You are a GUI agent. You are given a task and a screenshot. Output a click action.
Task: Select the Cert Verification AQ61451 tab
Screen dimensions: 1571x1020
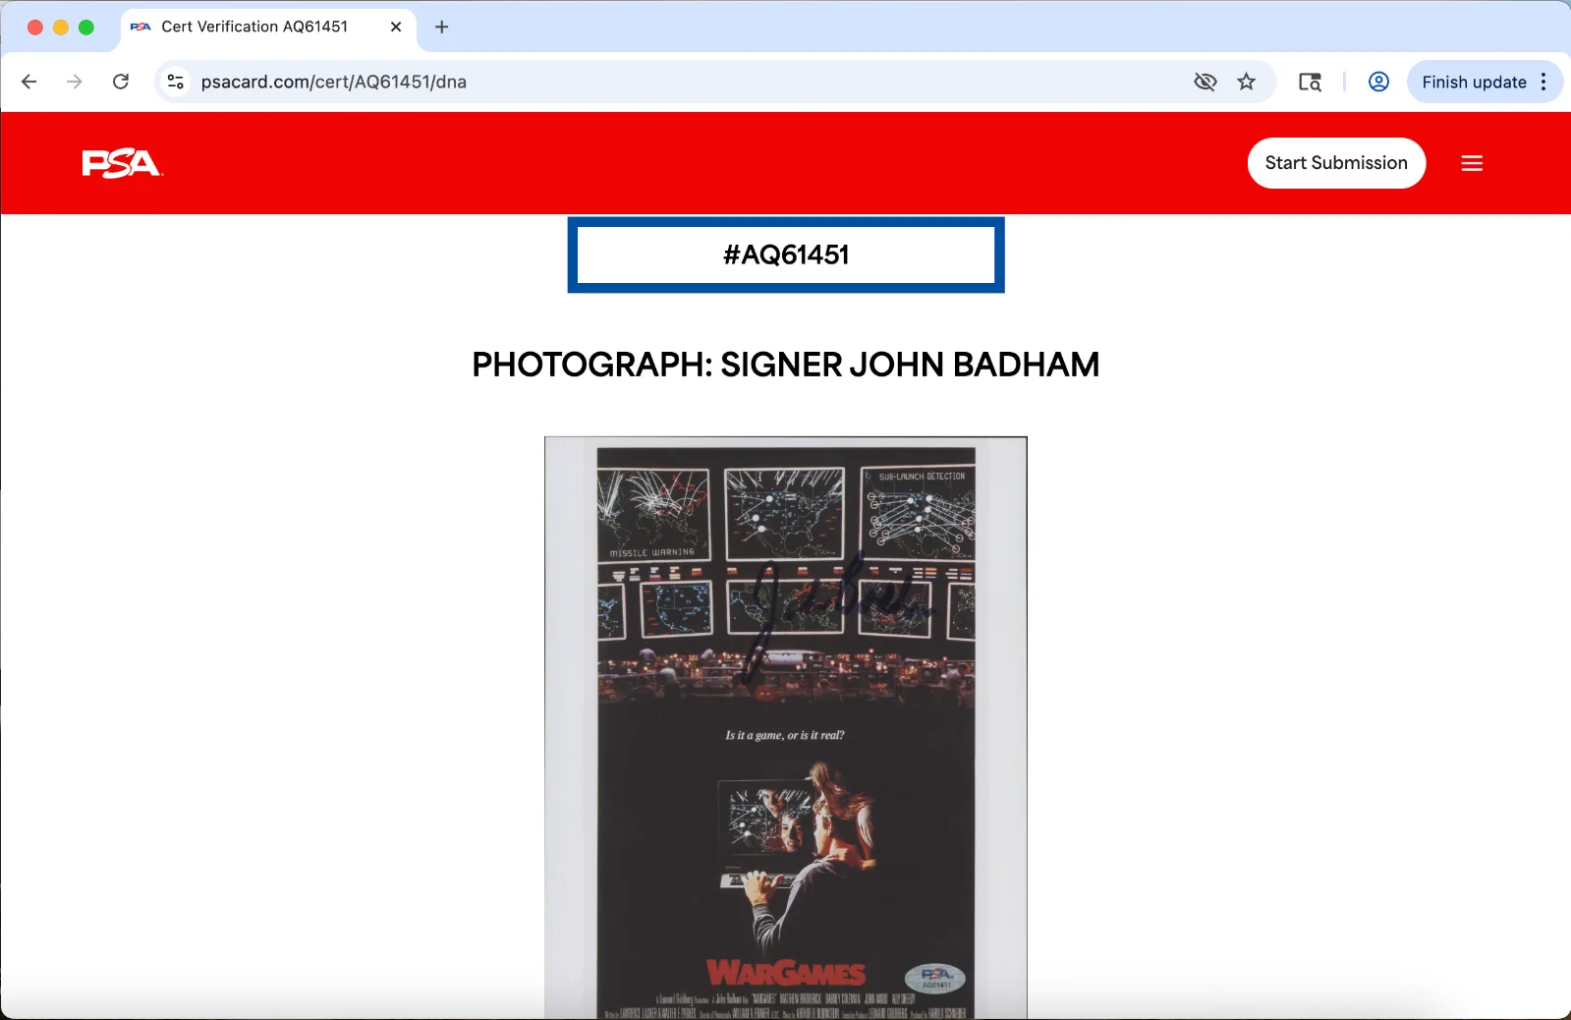(x=268, y=27)
